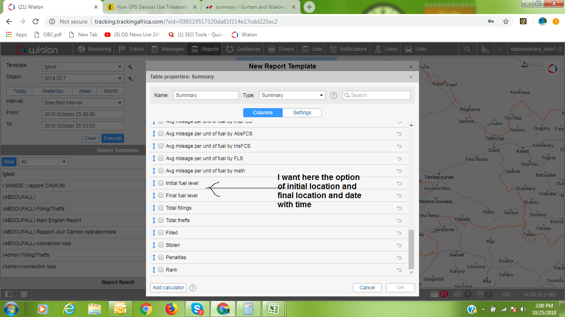Open the Object dropdown showing 0014 DI T
Viewport: 565px width, 317px height.
(x=83, y=78)
